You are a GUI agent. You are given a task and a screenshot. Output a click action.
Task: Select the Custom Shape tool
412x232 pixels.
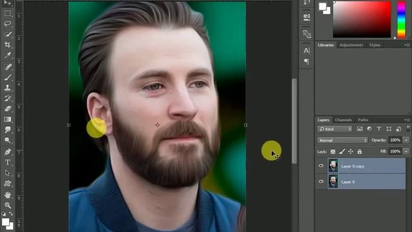click(8, 183)
